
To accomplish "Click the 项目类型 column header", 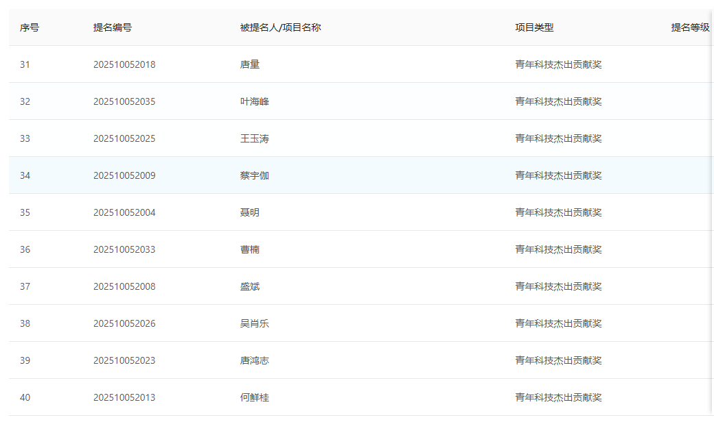I will [x=534, y=27].
